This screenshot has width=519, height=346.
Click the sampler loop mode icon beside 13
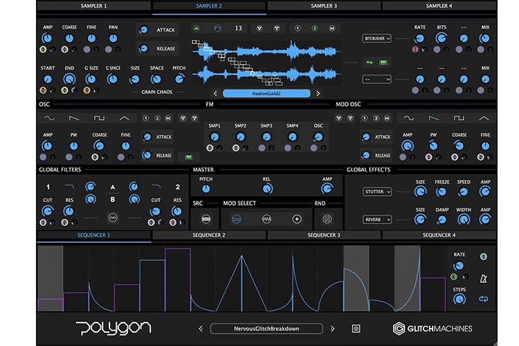pyautogui.click(x=217, y=28)
